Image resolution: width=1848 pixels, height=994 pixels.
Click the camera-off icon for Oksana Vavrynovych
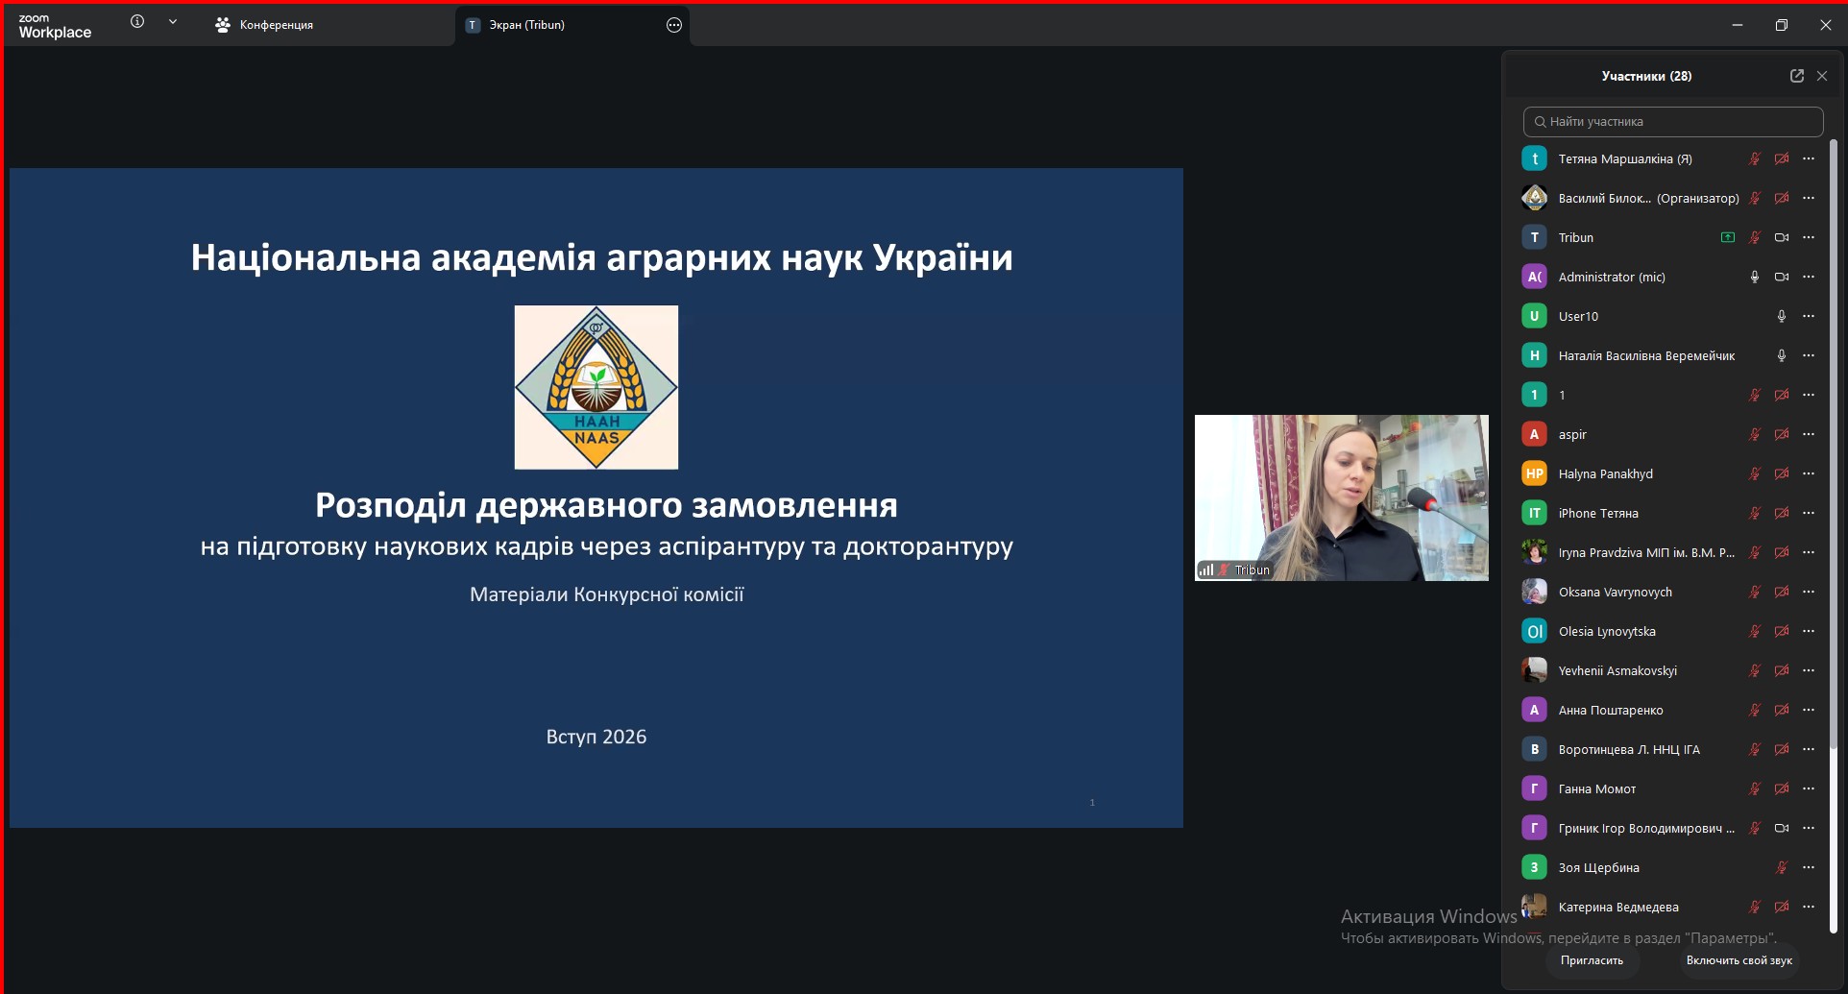point(1782,592)
